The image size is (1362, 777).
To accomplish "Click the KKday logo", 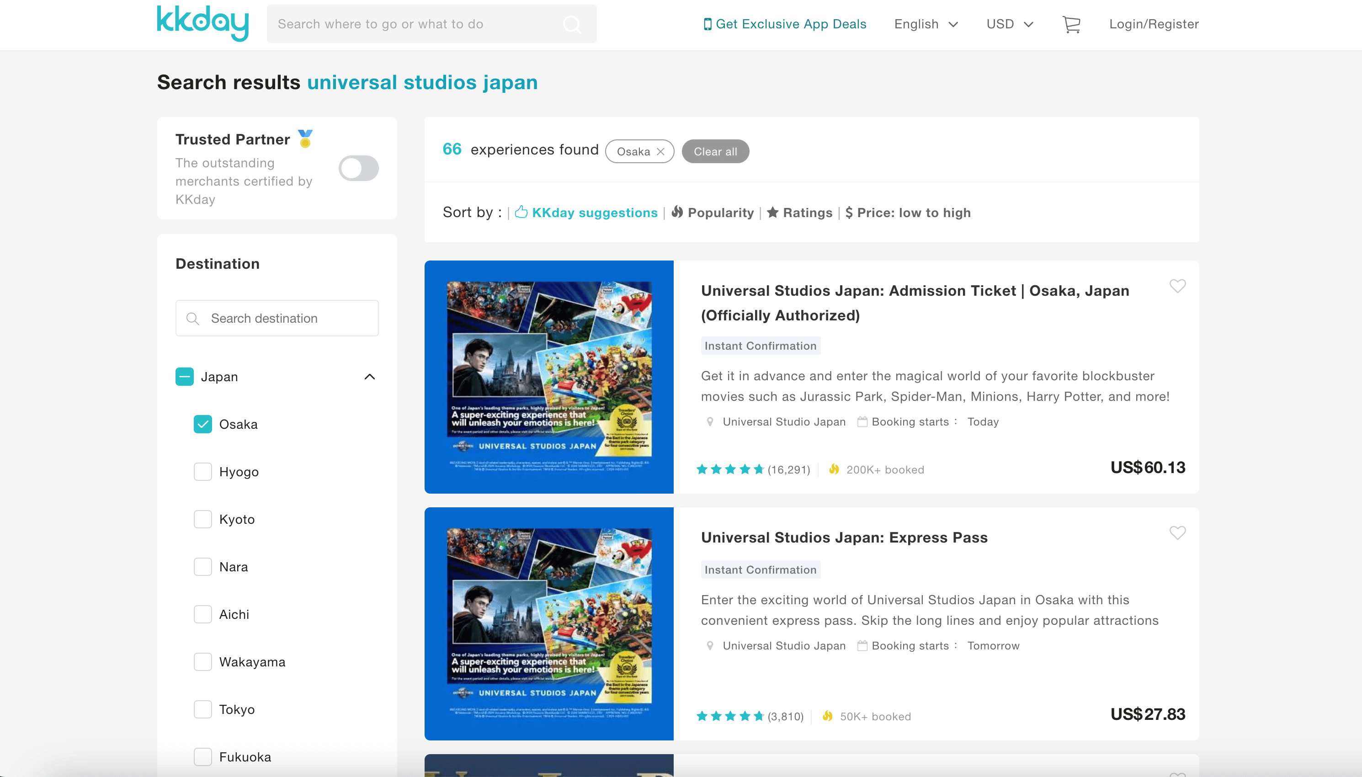I will point(203,23).
